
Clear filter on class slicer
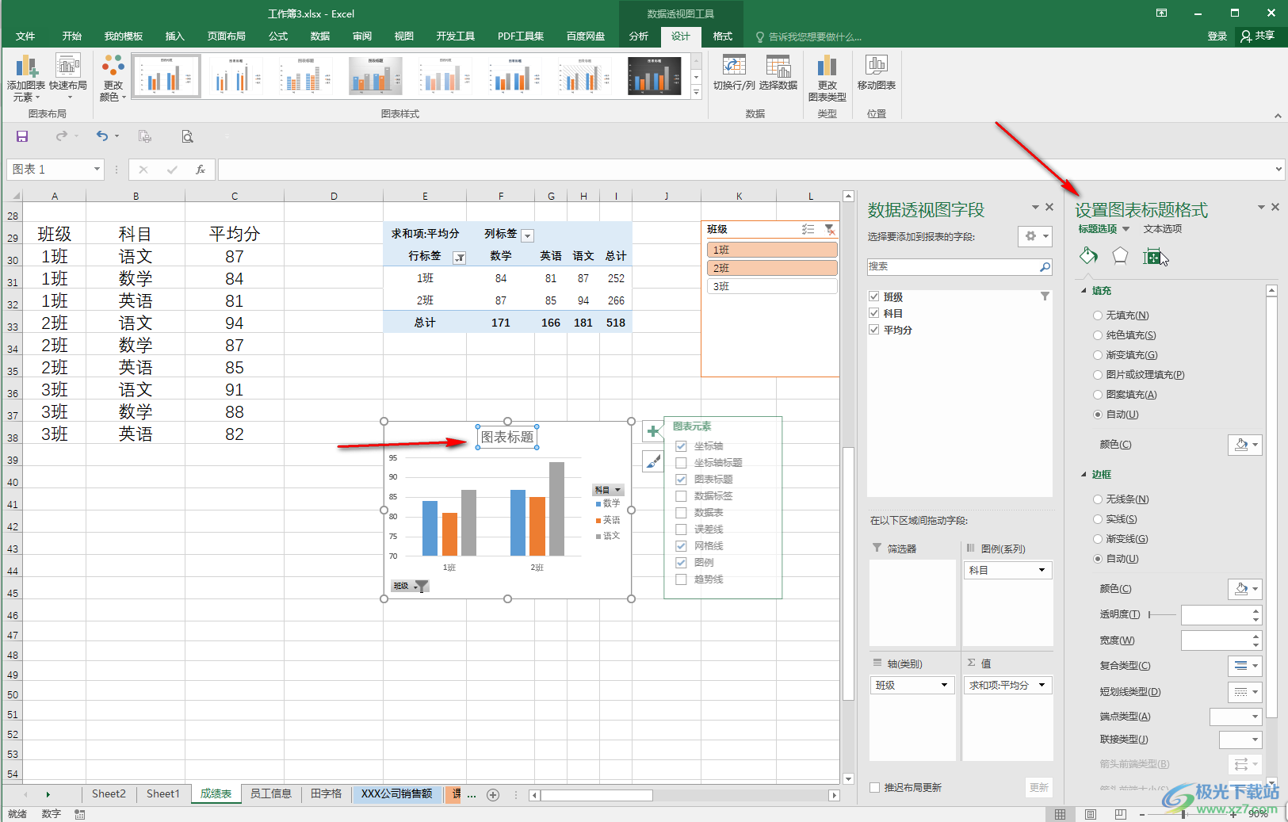pos(829,229)
